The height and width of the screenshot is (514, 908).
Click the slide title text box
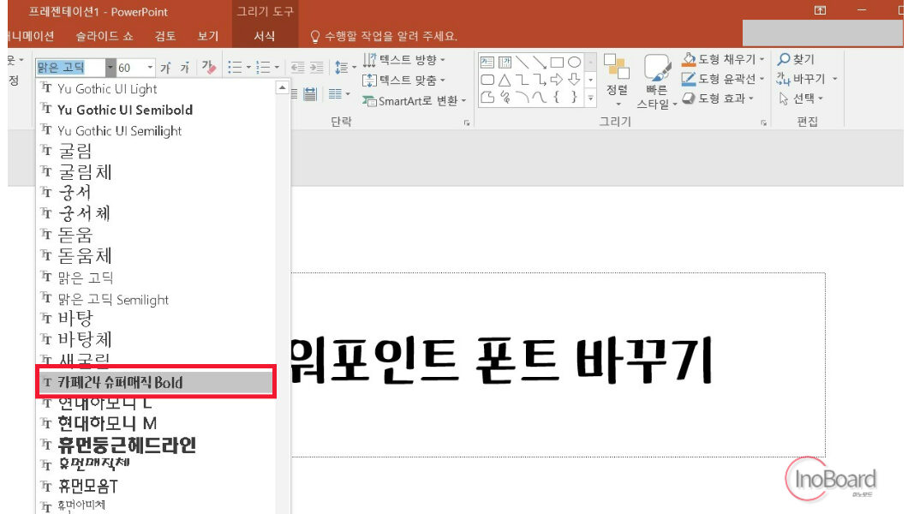(559, 365)
